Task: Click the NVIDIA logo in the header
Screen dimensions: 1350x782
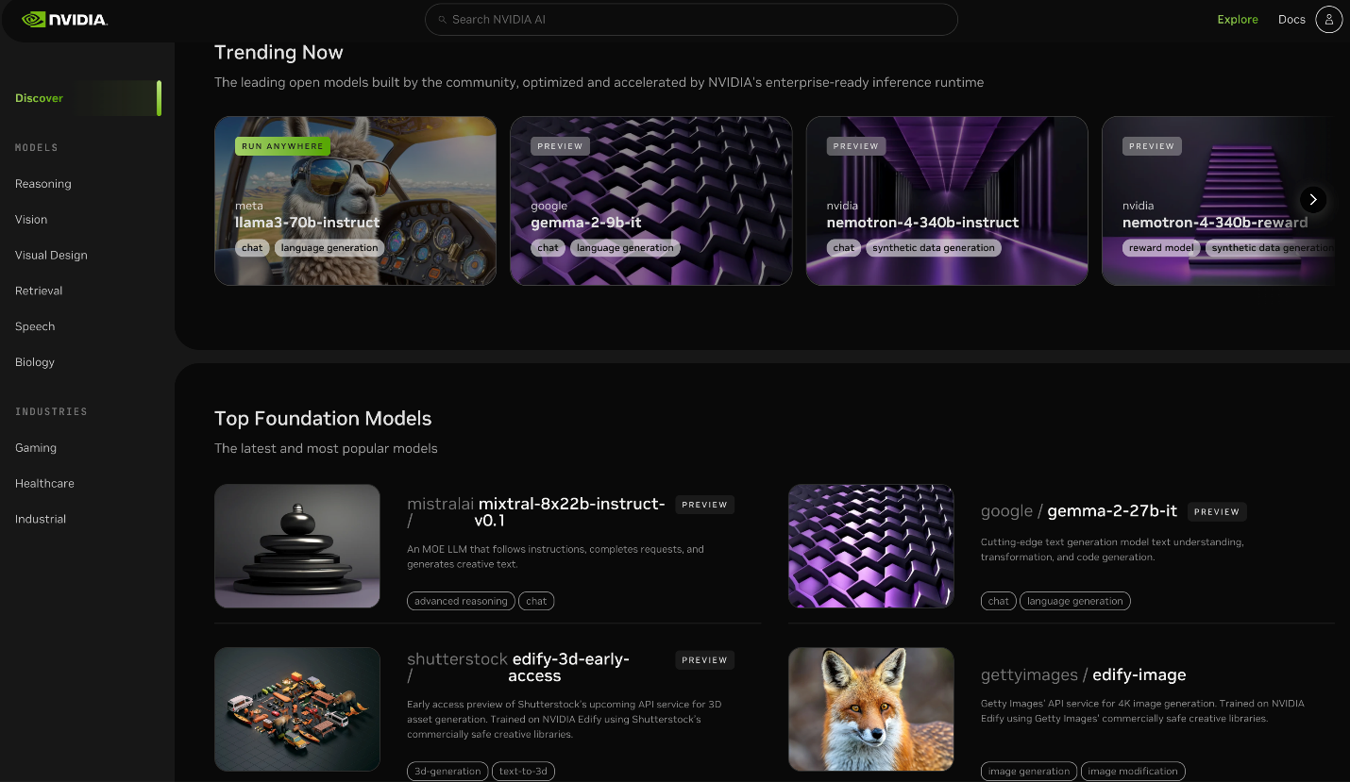Action: click(x=64, y=19)
